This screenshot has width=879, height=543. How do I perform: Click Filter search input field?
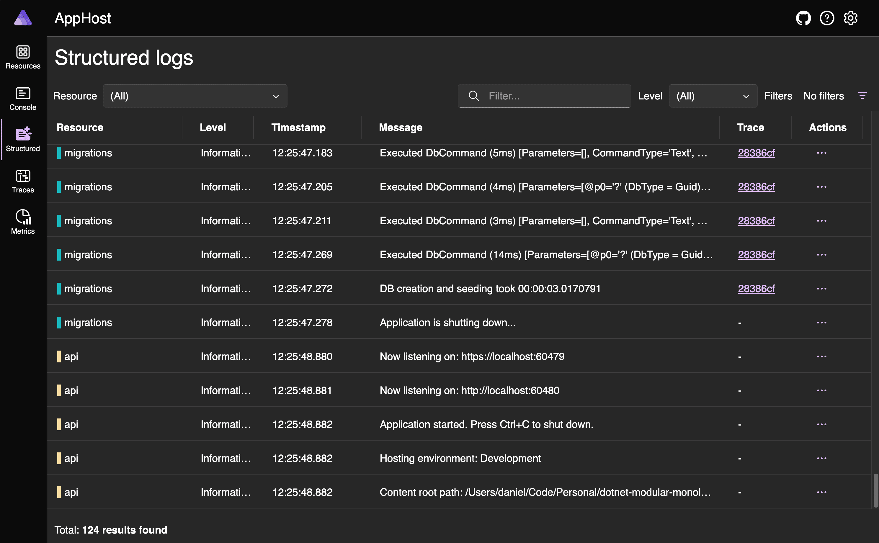[545, 95]
